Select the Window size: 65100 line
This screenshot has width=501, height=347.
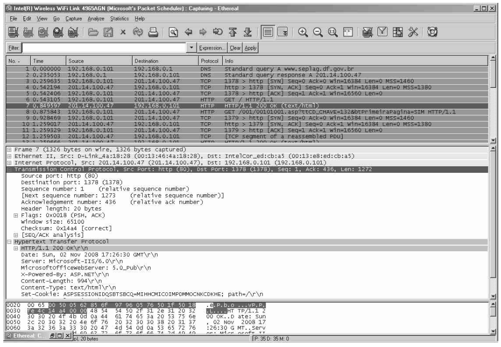click(53, 222)
